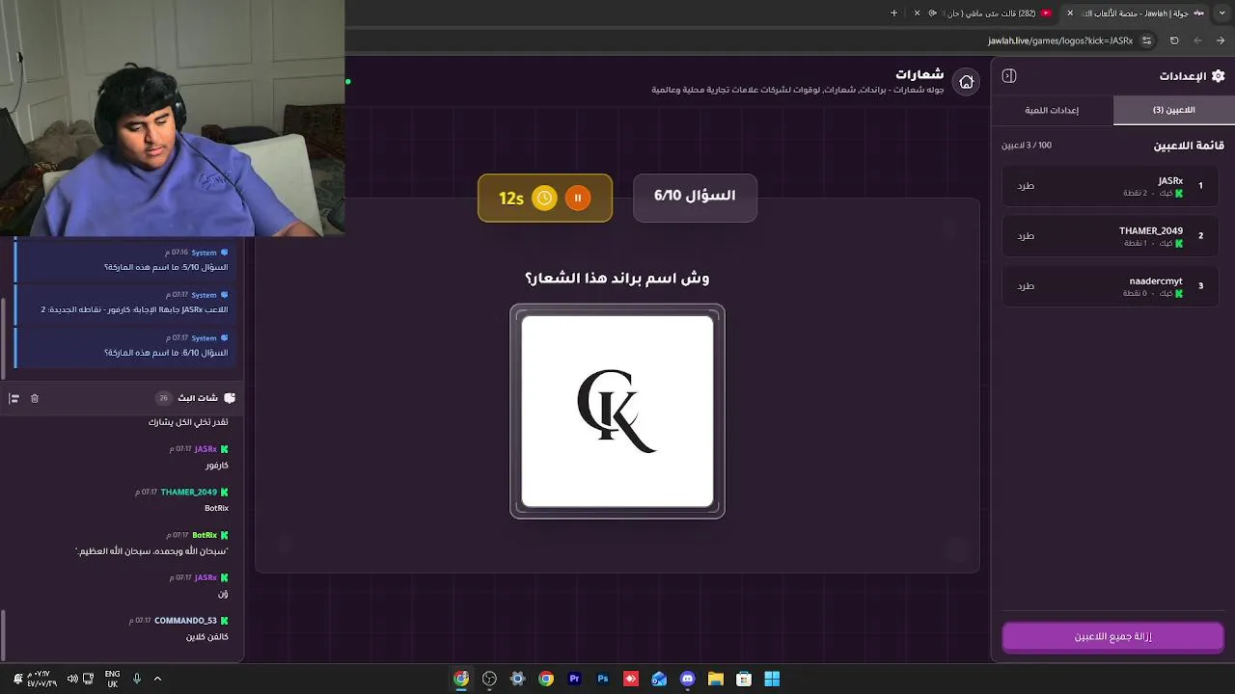Open the volume tray control
This screenshot has width=1235, height=694.
(72, 679)
